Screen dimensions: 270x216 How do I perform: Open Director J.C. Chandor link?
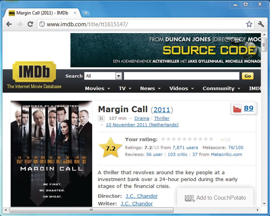[141, 196]
